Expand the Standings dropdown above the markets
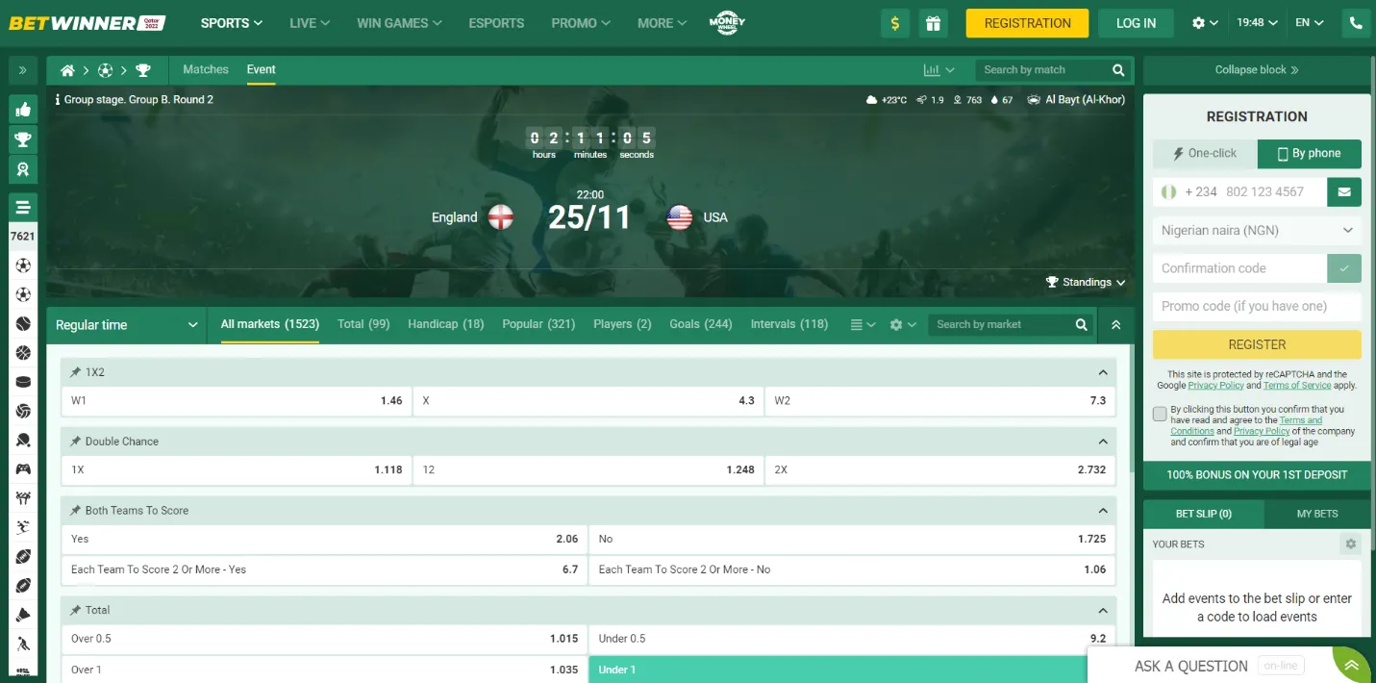 pos(1086,282)
